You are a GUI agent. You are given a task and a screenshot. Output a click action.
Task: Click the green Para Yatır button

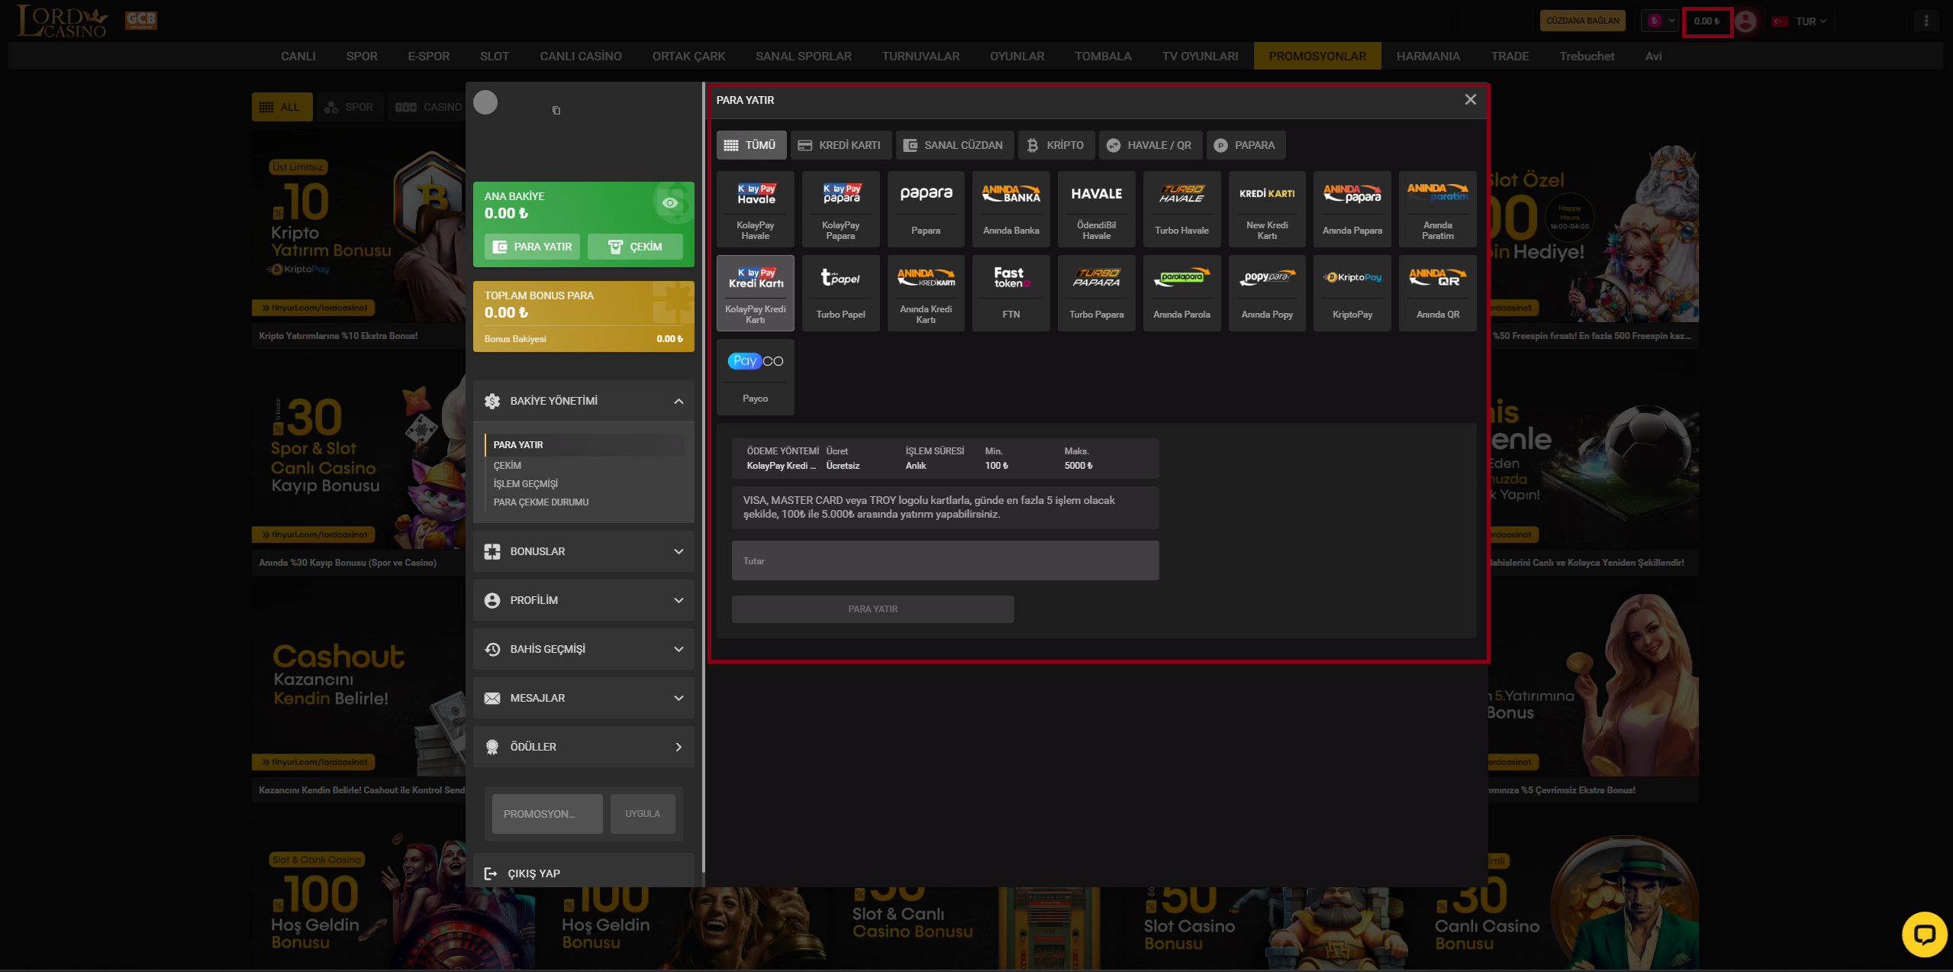point(532,247)
